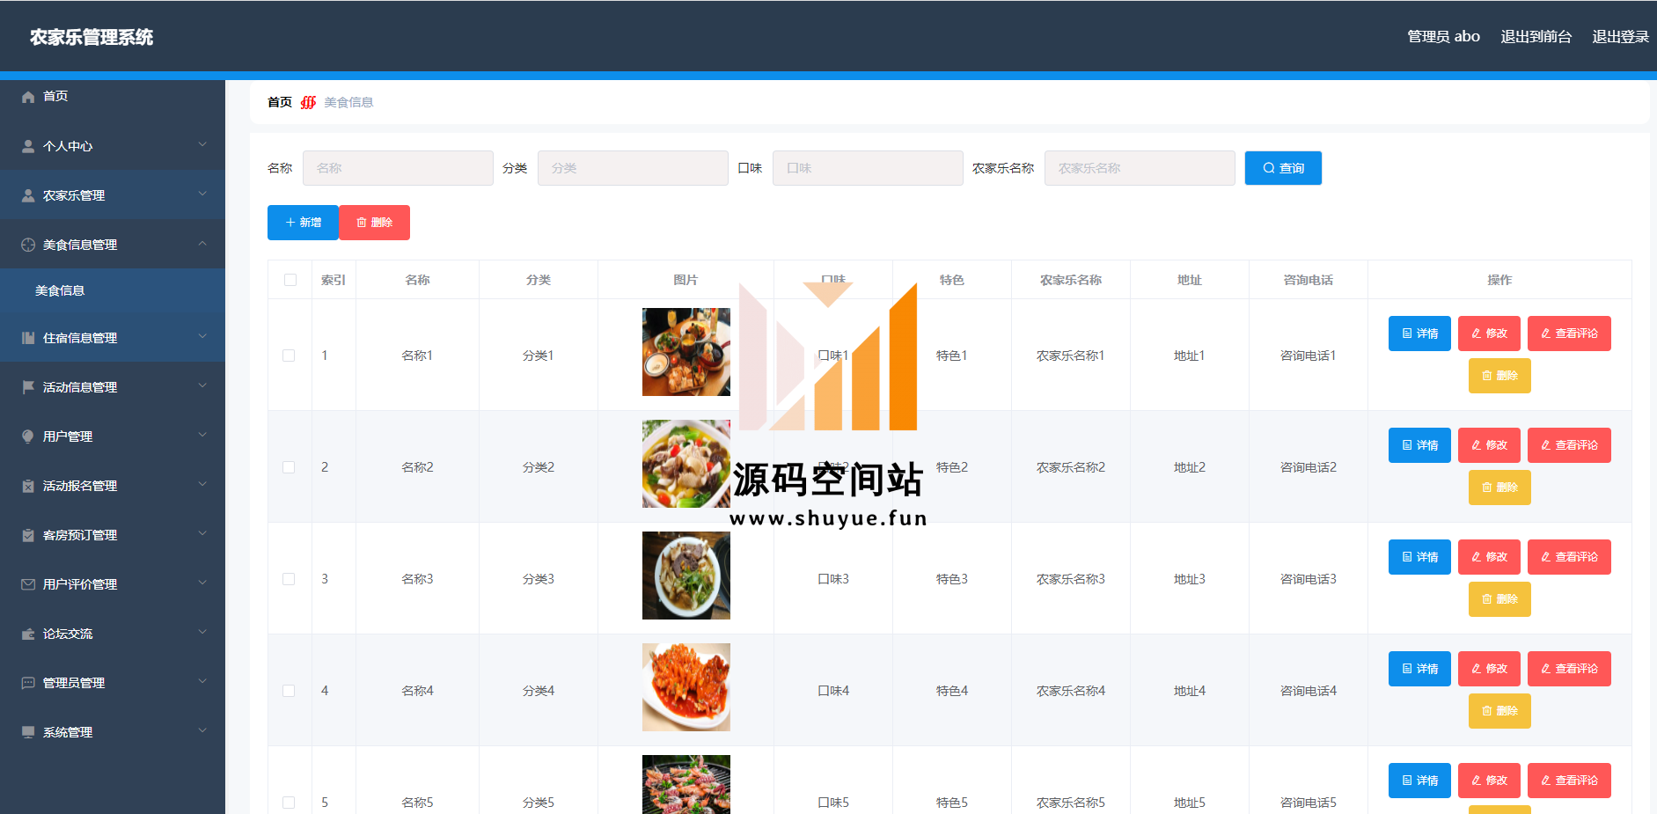
Task: Click yellow 删除 for row 名称2
Action: (x=1499, y=488)
